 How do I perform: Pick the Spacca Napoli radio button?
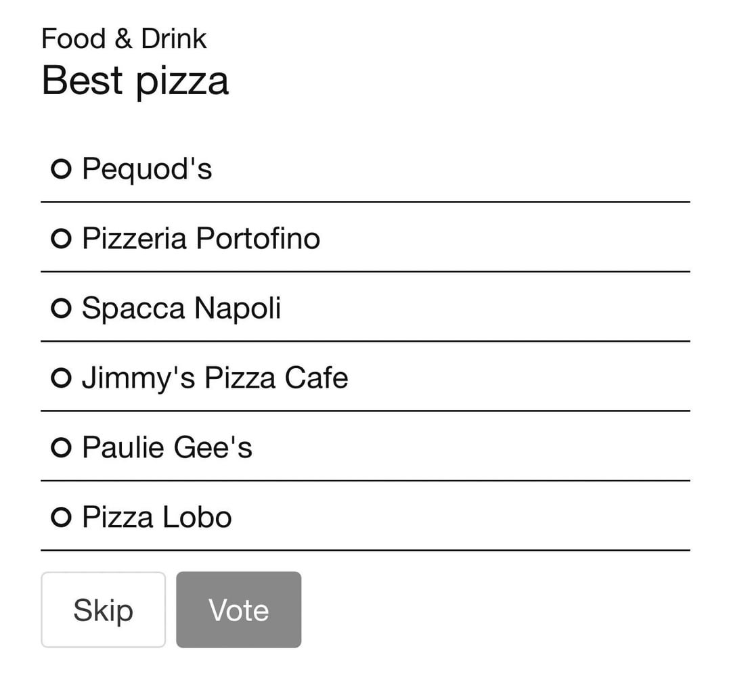coord(61,309)
